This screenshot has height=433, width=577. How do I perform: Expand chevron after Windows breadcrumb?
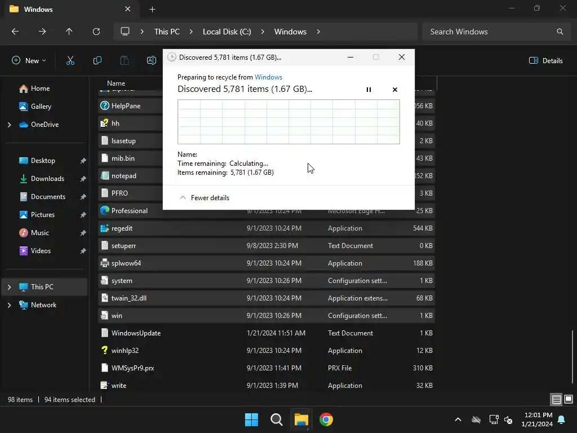point(318,32)
